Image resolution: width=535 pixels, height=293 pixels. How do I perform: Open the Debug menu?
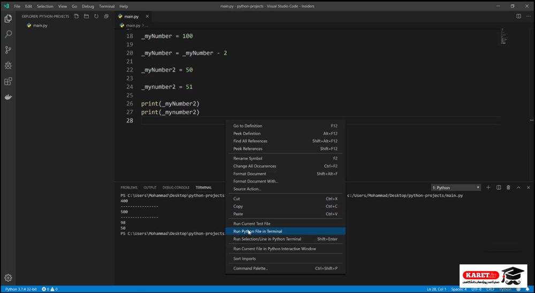[x=88, y=6]
